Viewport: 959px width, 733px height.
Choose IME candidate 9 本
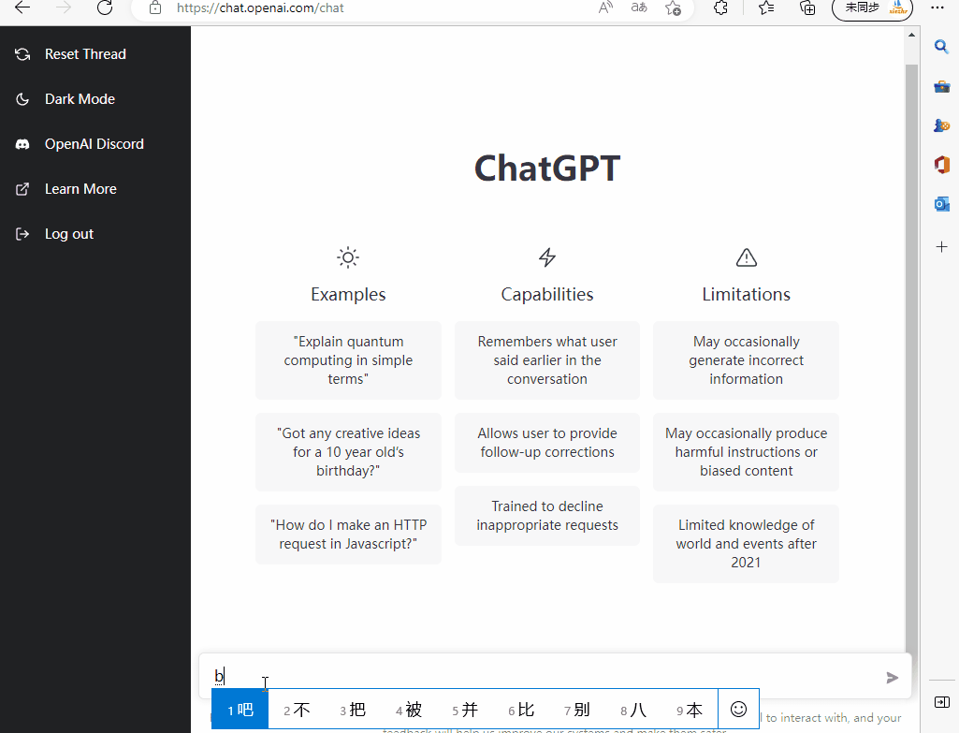[x=690, y=710]
